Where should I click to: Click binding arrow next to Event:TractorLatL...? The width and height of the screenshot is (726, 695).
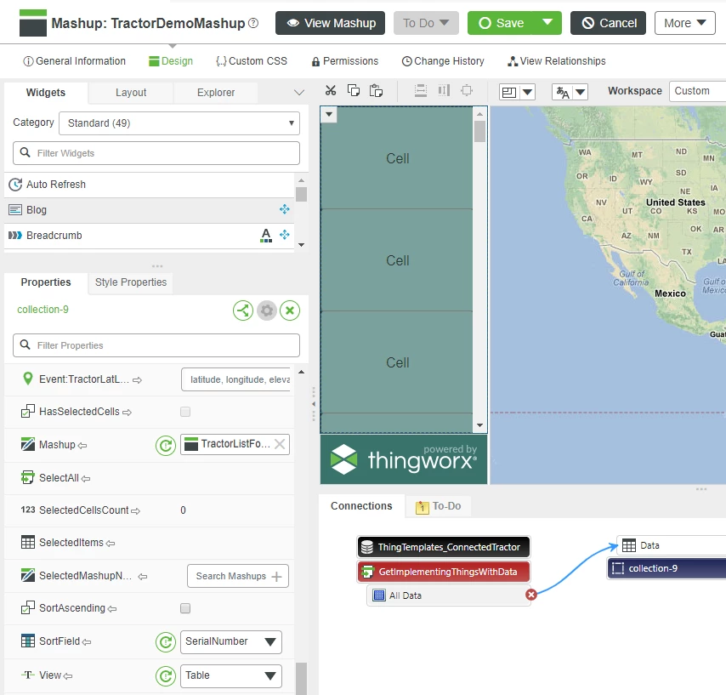coord(137,380)
